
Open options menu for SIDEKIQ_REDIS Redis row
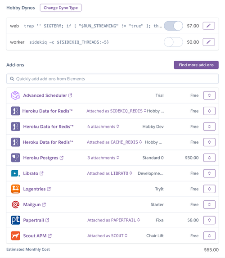(x=209, y=111)
